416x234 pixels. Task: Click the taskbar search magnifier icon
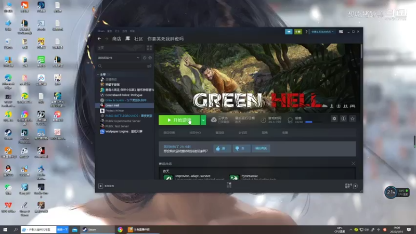16,229
